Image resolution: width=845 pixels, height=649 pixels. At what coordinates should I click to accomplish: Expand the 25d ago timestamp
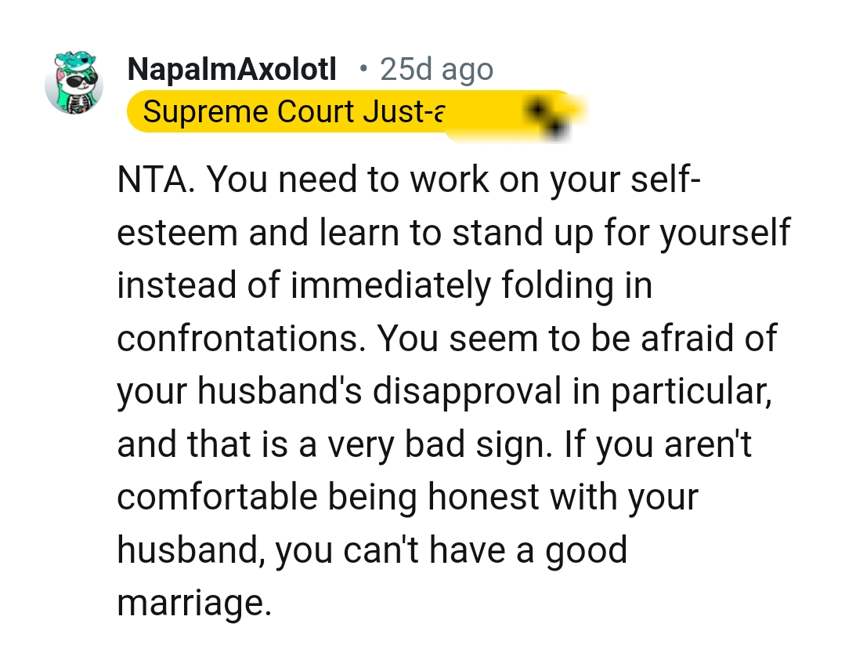436,70
